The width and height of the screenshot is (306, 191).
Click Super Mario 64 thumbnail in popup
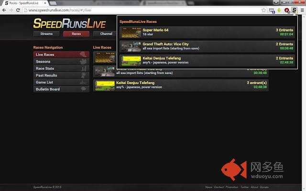(131, 32)
